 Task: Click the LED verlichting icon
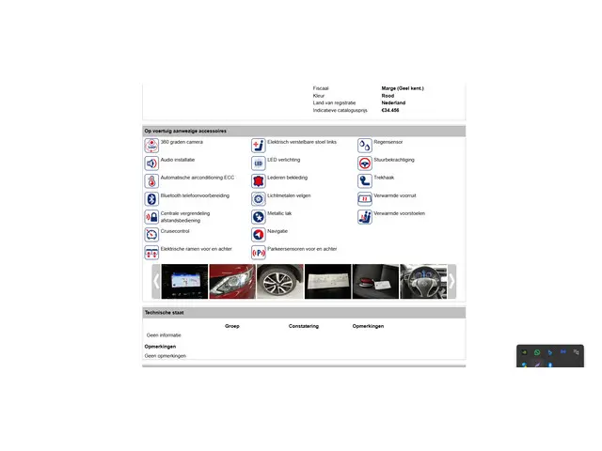(258, 163)
